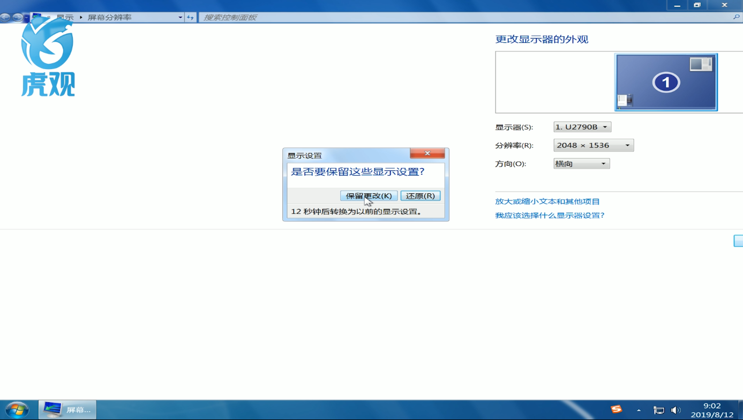This screenshot has width=743, height=420.
Task: Open the Windows Start orb
Action: pos(17,410)
